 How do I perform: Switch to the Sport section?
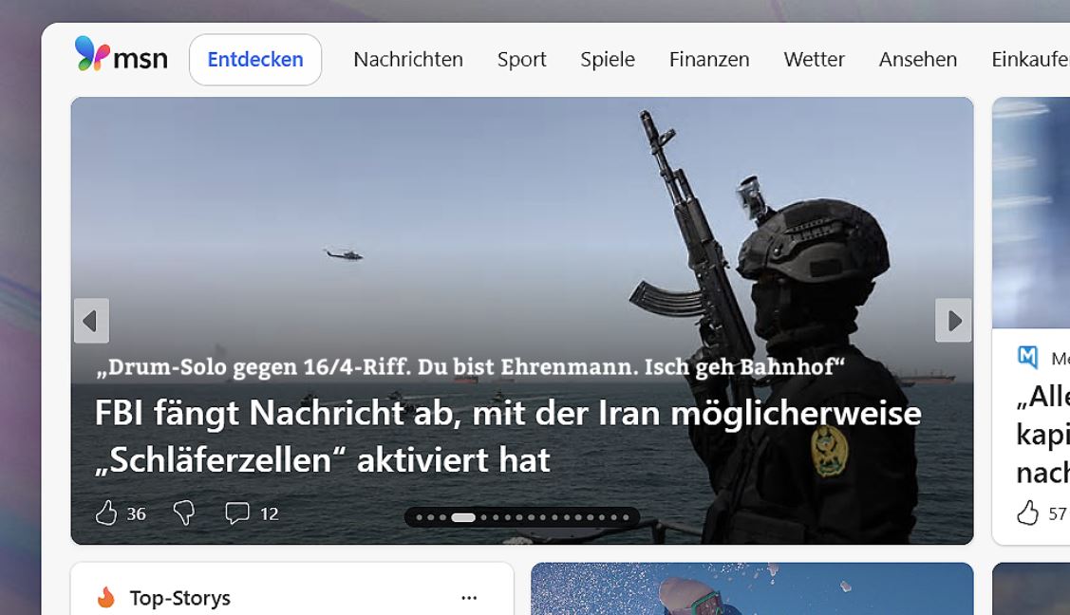521,60
